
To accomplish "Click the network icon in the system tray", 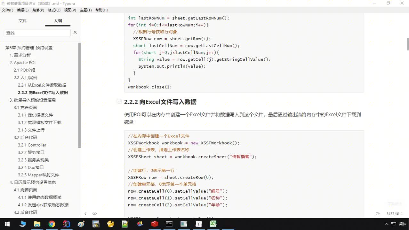I will coord(394,224).
